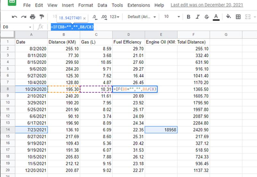The width and height of the screenshot is (257, 177).
Task: Click the select-all corner box
Action: coord(7,34)
